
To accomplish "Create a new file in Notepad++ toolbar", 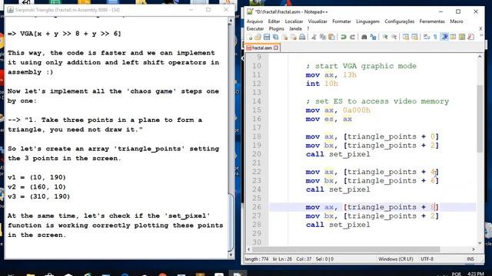I will point(249,37).
